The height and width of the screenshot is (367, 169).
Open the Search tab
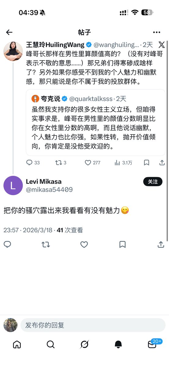51,344
